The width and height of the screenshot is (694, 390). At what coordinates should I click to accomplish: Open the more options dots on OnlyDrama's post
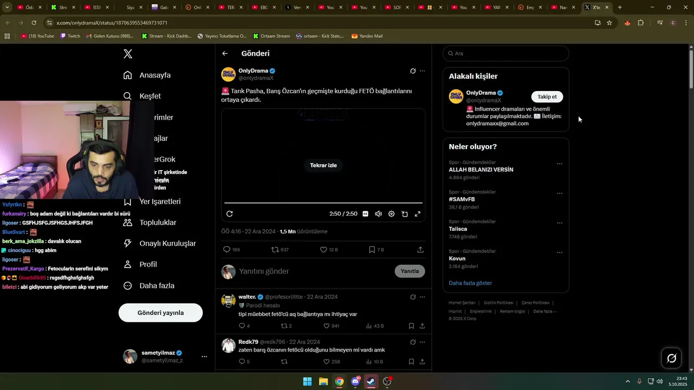pos(422,71)
